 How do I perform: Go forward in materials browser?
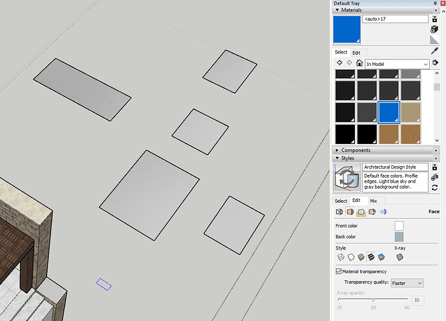click(x=349, y=63)
